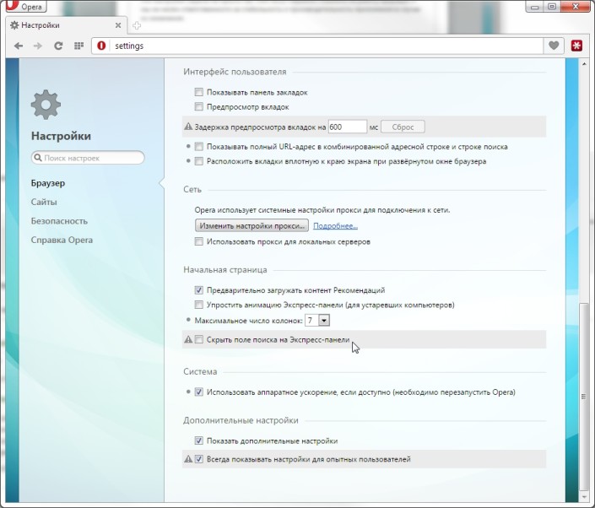Click the vertical scrollbar thumb

(x=584, y=397)
